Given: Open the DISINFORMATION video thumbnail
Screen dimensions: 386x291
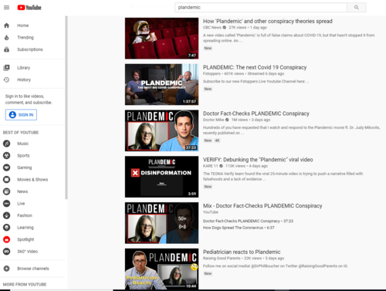Looking at the screenshot, I should [161, 177].
